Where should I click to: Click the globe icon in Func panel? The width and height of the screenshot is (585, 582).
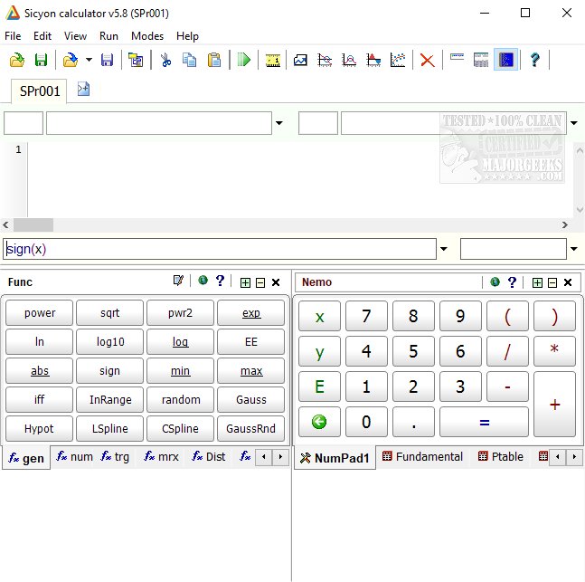pyautogui.click(x=203, y=281)
